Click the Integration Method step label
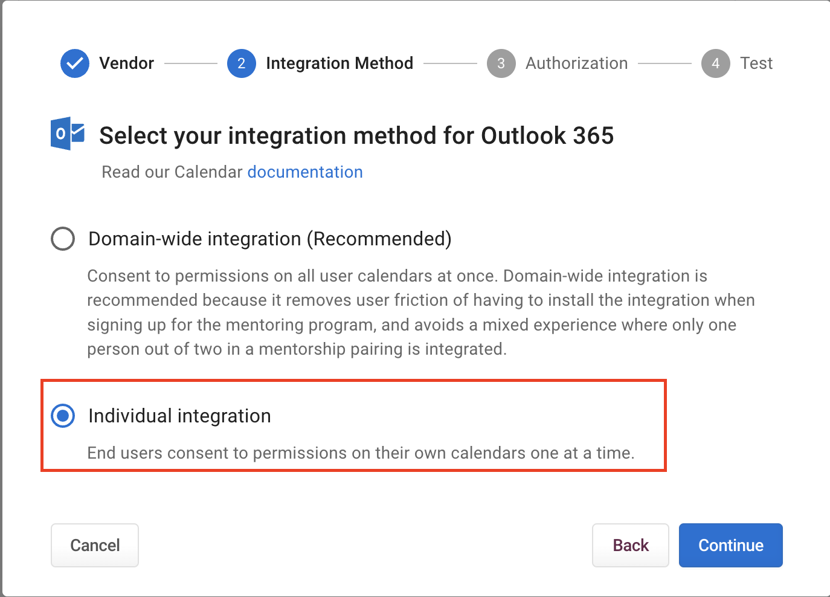830x597 pixels. [339, 63]
